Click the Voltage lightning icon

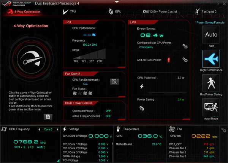[65, 129]
